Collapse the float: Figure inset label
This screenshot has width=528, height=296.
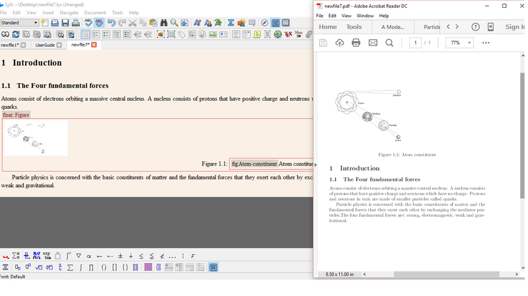tap(16, 115)
